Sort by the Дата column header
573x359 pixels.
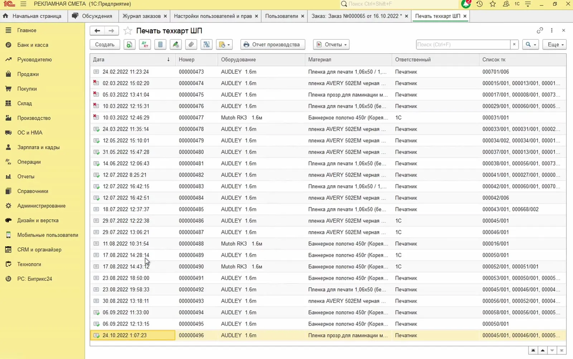(132, 60)
